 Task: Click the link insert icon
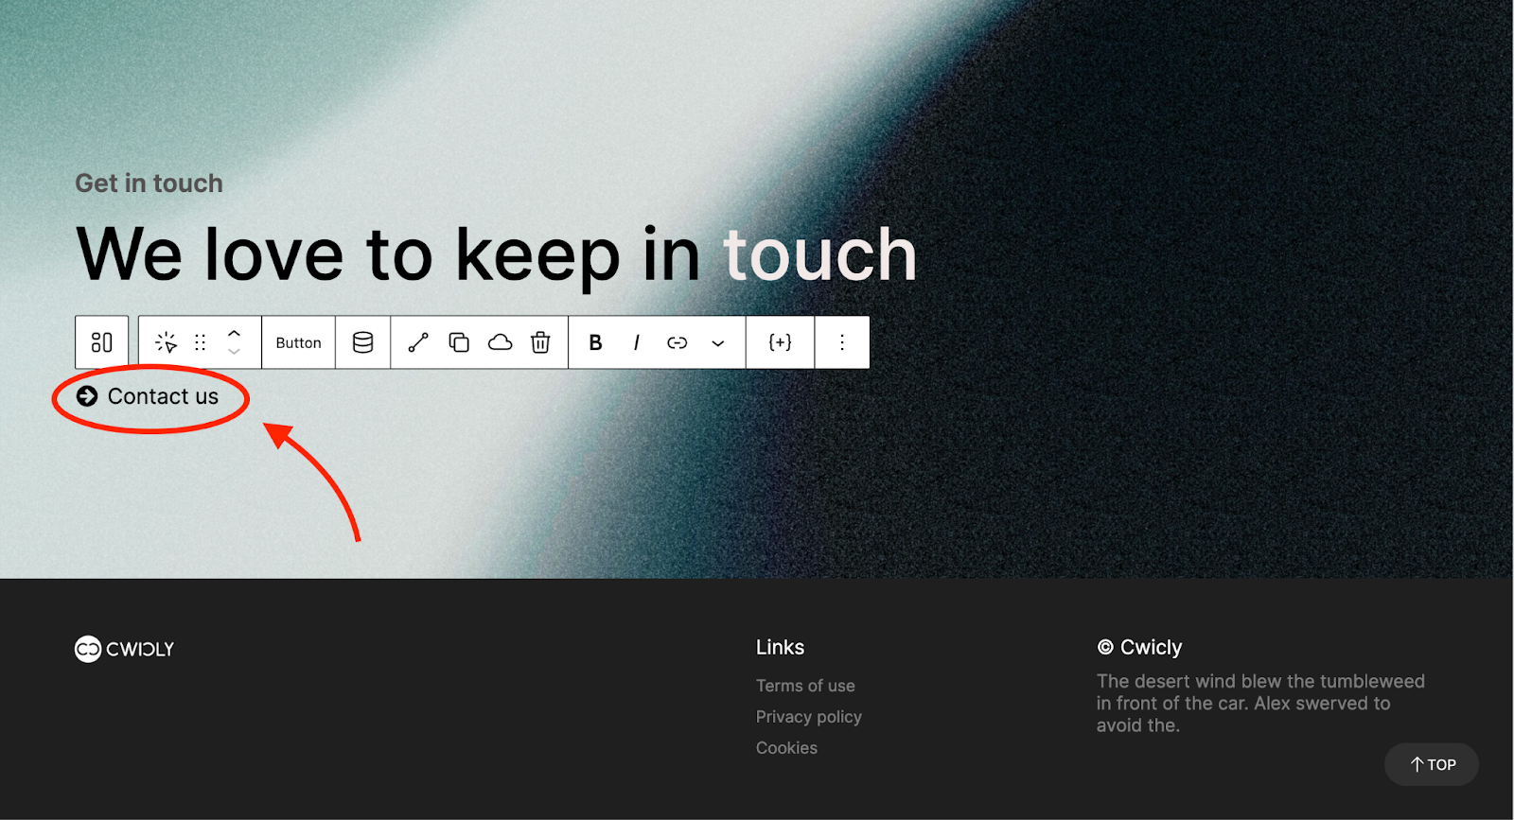pos(677,342)
